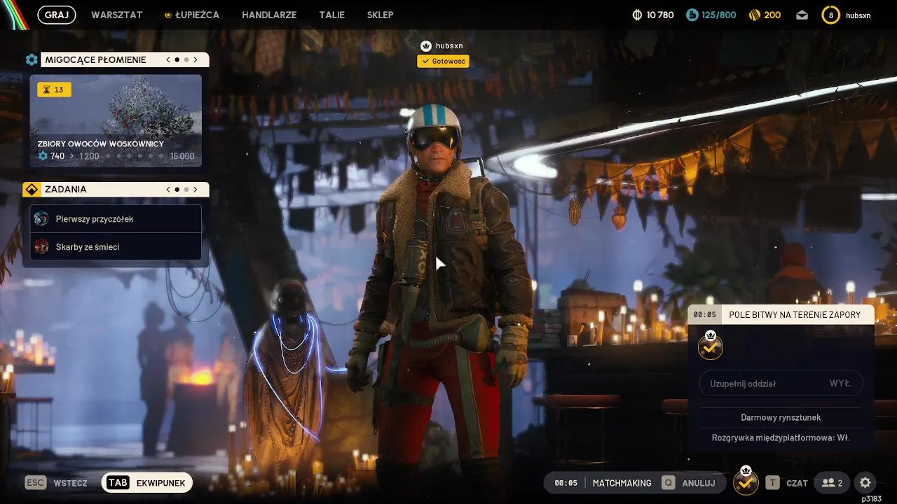Toggle the Gotowość ready badge
The width and height of the screenshot is (897, 504).
443,62
